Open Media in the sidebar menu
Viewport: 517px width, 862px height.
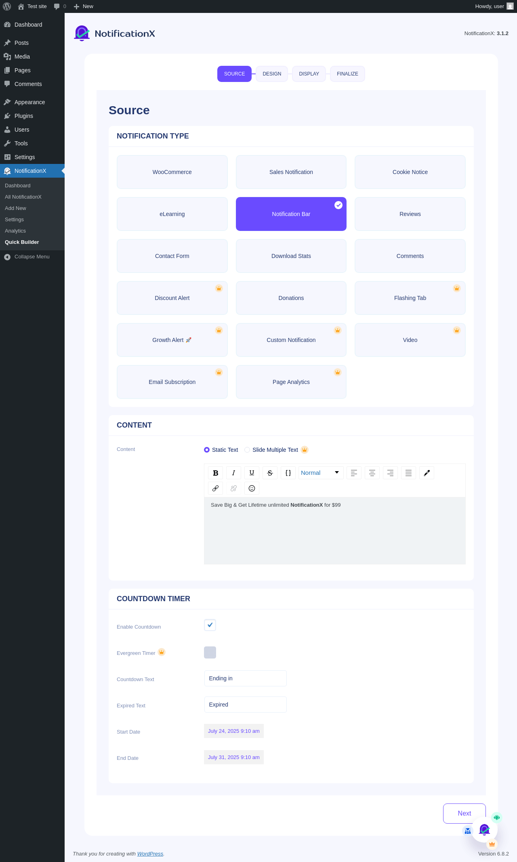pos(32,57)
